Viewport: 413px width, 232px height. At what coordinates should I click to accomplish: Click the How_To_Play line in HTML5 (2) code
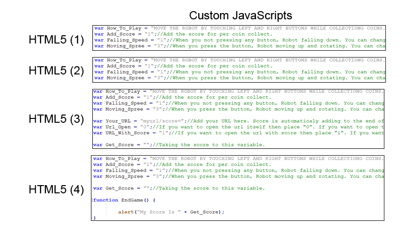click(x=239, y=60)
